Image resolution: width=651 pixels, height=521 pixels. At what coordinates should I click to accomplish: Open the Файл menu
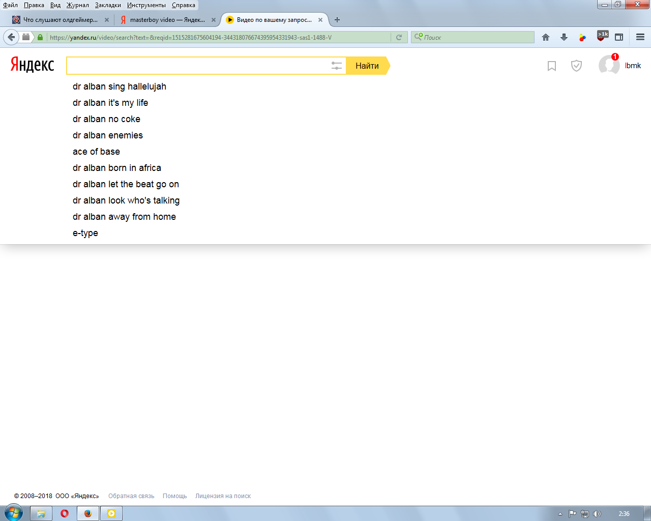click(10, 5)
